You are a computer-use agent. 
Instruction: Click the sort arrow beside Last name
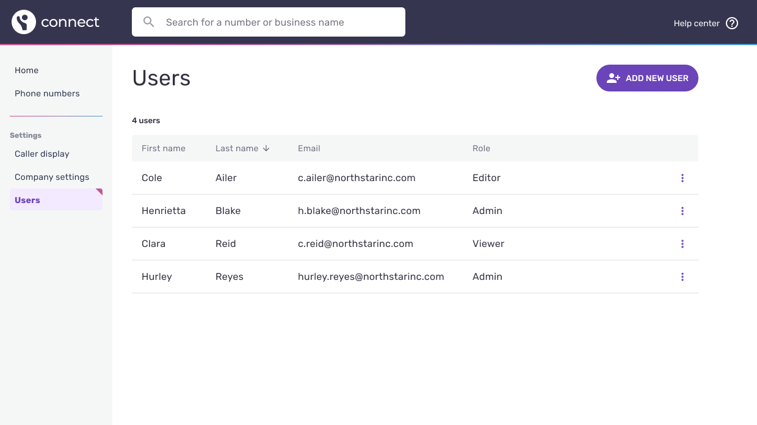(266, 148)
